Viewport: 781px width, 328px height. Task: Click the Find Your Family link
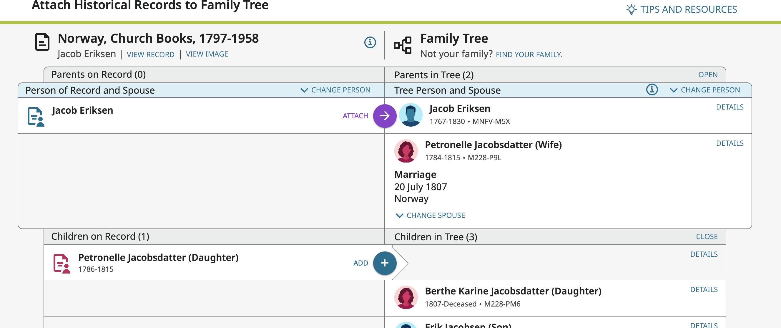click(529, 54)
